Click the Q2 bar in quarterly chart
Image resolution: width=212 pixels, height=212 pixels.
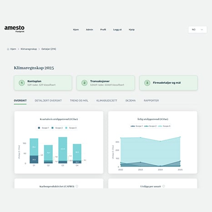(x=48, y=154)
